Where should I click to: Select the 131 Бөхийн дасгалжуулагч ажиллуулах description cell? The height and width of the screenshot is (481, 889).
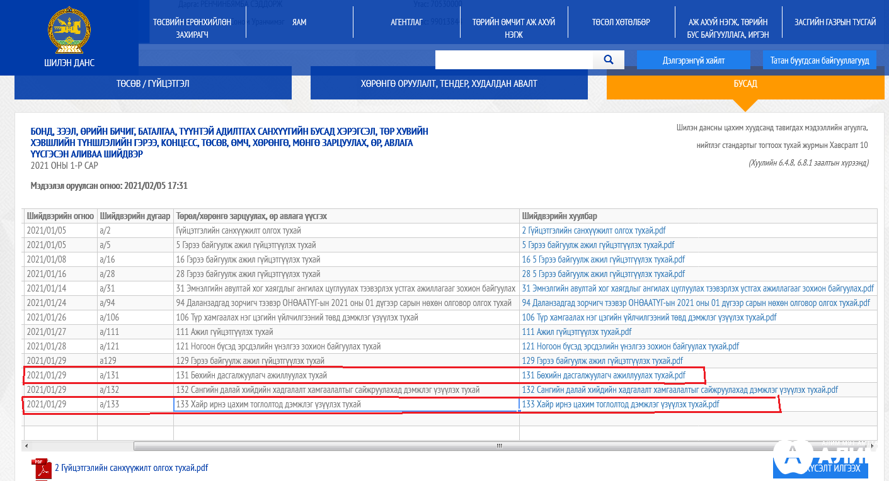click(x=347, y=375)
